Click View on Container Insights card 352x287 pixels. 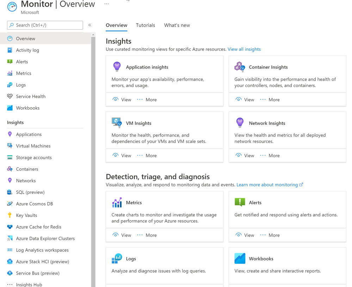[x=245, y=100]
